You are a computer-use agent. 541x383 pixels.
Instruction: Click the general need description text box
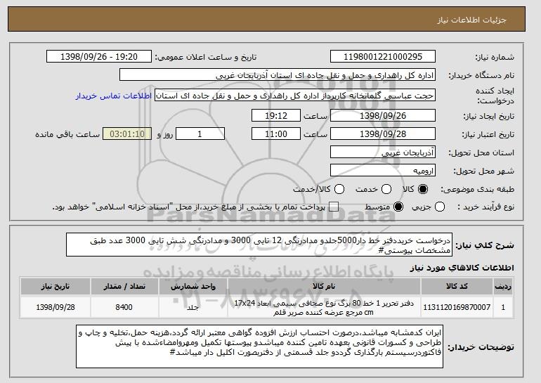coord(259,245)
